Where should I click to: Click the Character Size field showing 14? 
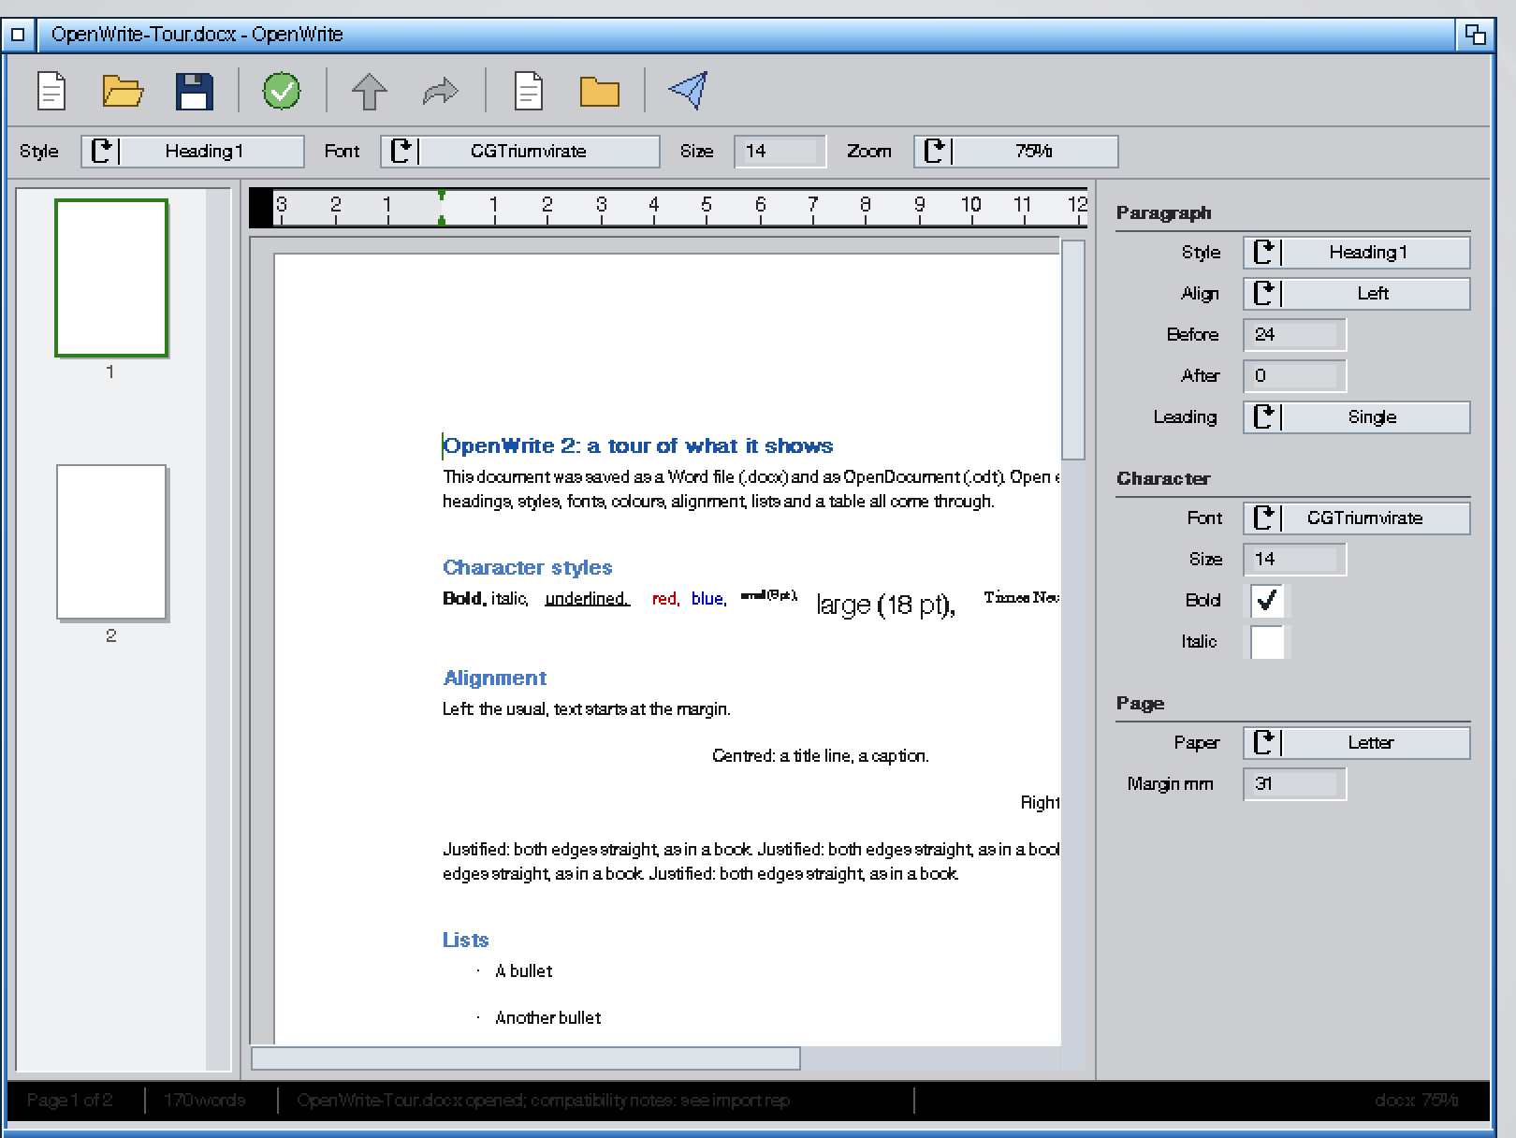tap(1295, 560)
